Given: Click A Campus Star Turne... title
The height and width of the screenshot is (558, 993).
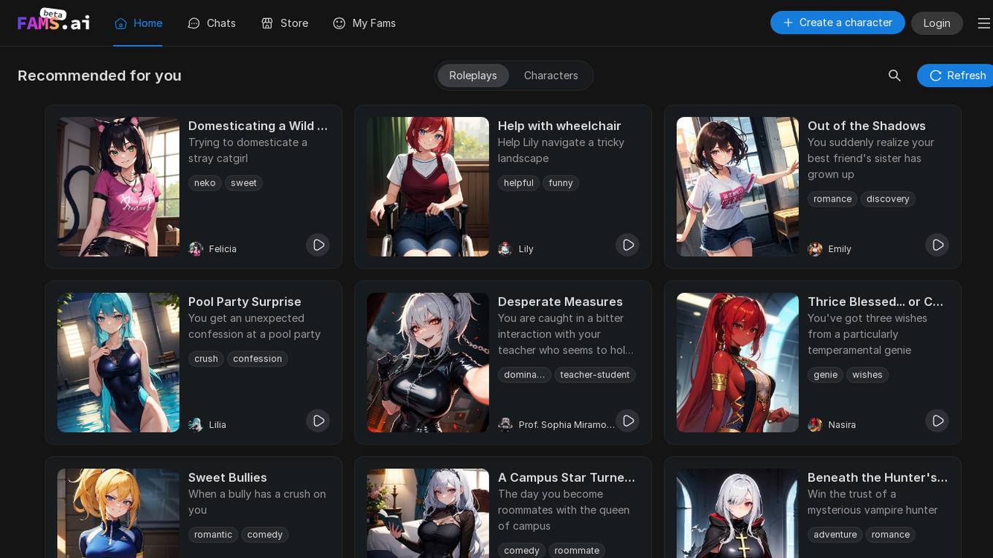Looking at the screenshot, I should click(567, 478).
